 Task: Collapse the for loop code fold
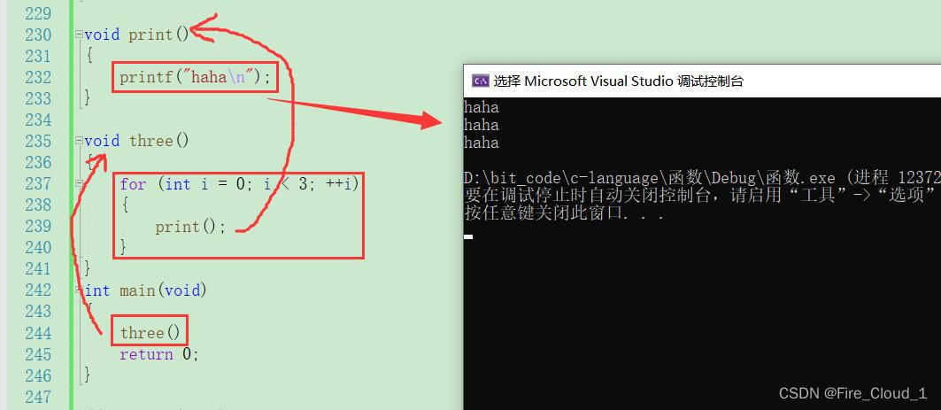click(x=79, y=183)
